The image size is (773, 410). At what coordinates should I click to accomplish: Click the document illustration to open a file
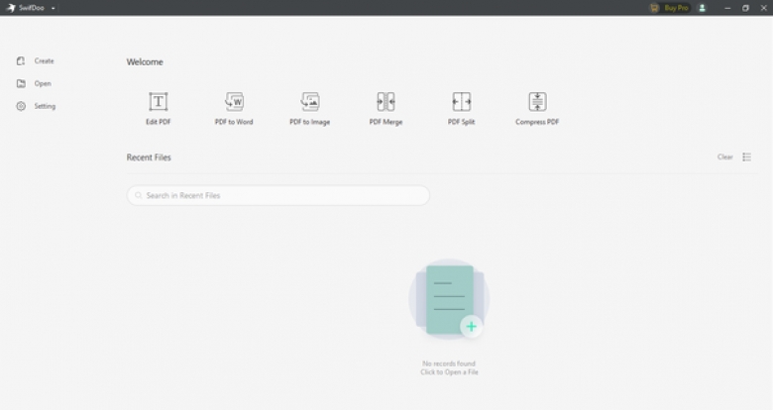tap(448, 297)
